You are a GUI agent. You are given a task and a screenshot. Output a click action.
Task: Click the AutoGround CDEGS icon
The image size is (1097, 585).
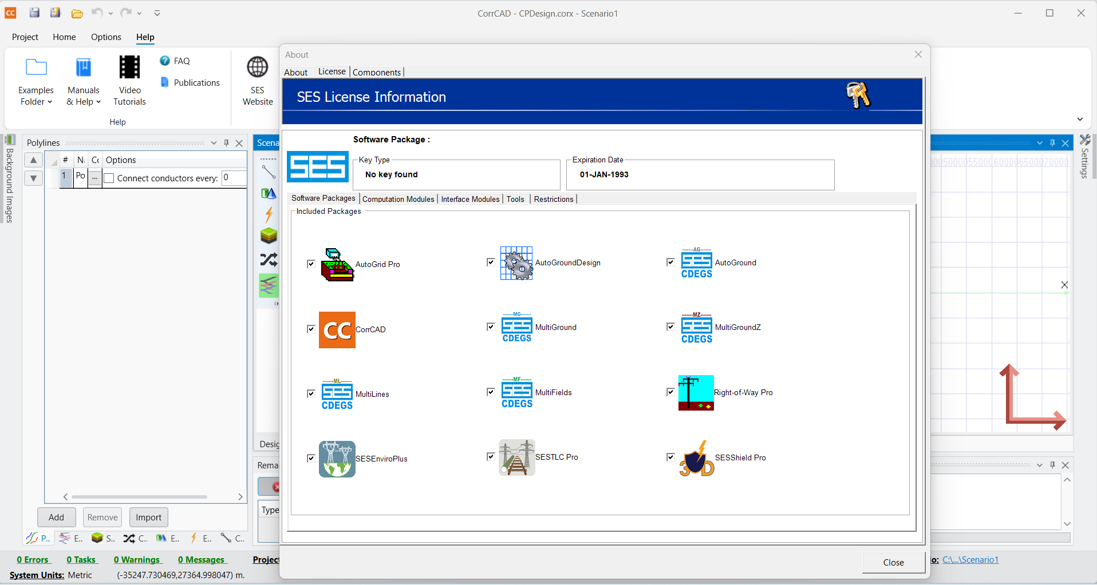[696, 263]
